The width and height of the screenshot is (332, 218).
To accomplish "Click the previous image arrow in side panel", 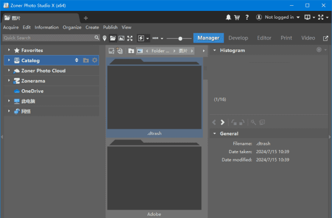I will point(214,122).
